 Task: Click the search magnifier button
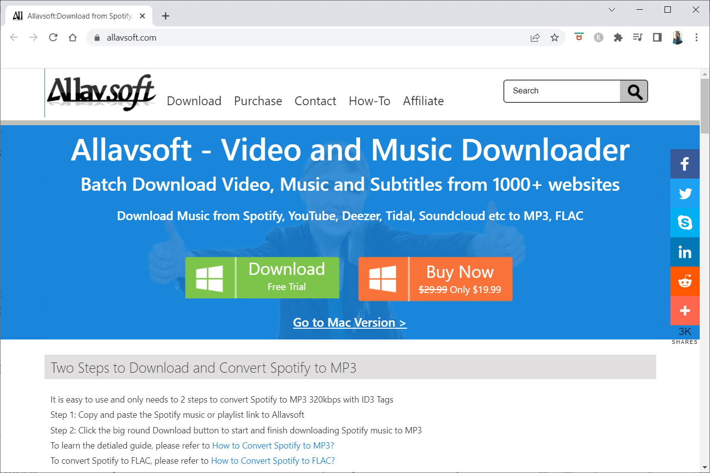(x=634, y=91)
